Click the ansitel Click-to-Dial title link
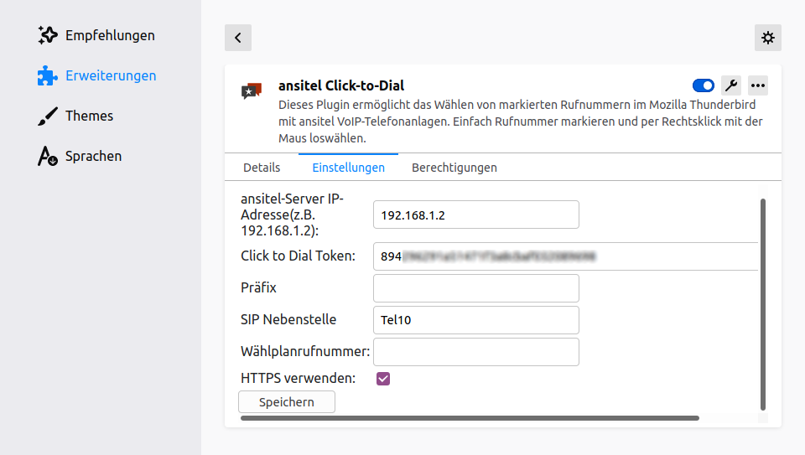This screenshot has width=805, height=455. [341, 85]
